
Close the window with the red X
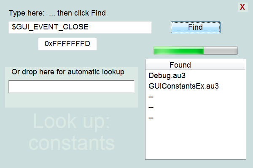click(242, 7)
